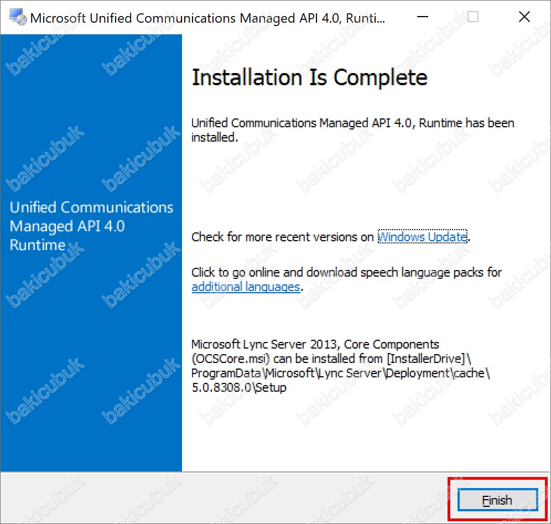Viewport: 551px width, 524px height.
Task: Click the OCSCore.msi install path paragraph
Action: (x=341, y=366)
